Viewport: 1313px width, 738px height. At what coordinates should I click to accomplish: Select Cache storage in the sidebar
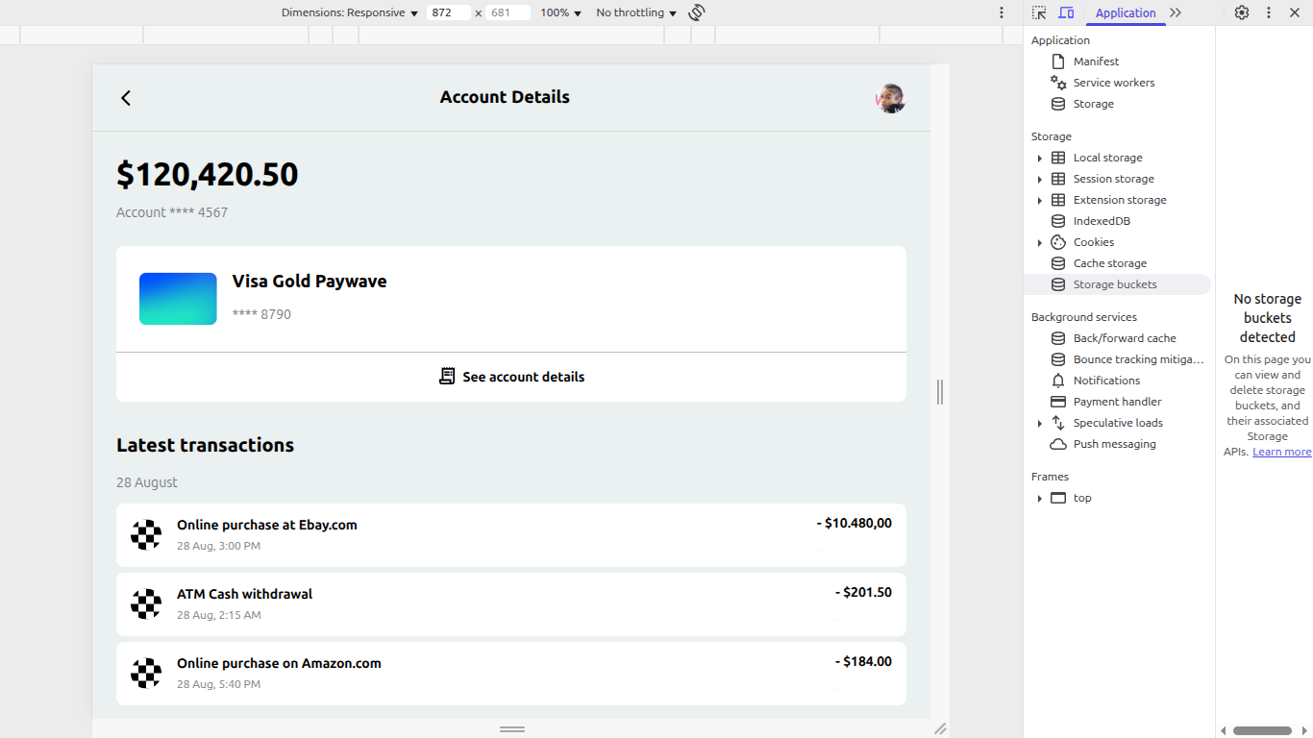(x=1110, y=263)
